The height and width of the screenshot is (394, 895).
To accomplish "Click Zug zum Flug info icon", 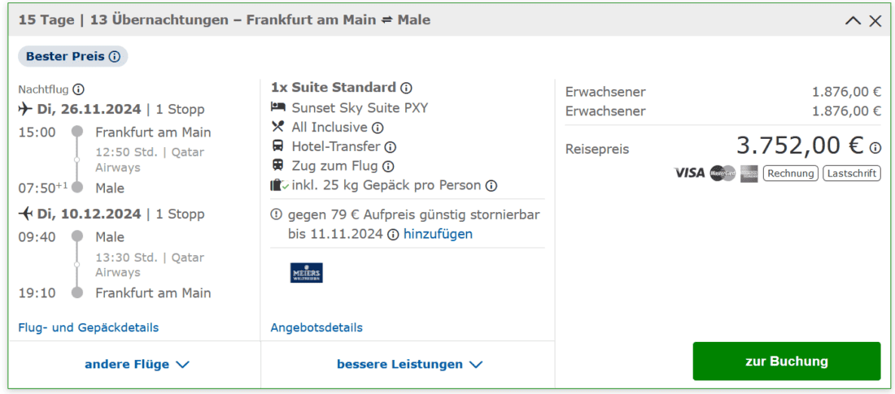I will pyautogui.click(x=388, y=167).
